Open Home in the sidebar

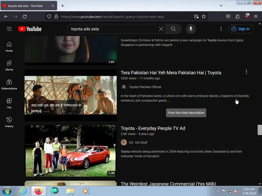[9, 47]
